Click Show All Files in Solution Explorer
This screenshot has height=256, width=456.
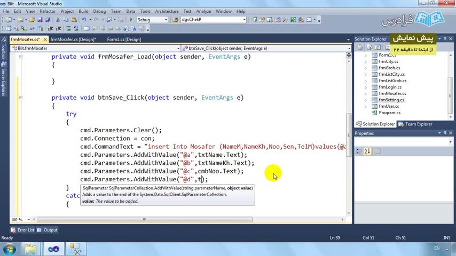(x=369, y=47)
